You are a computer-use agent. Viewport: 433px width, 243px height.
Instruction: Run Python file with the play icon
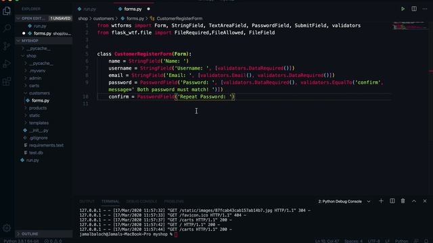pos(403,9)
